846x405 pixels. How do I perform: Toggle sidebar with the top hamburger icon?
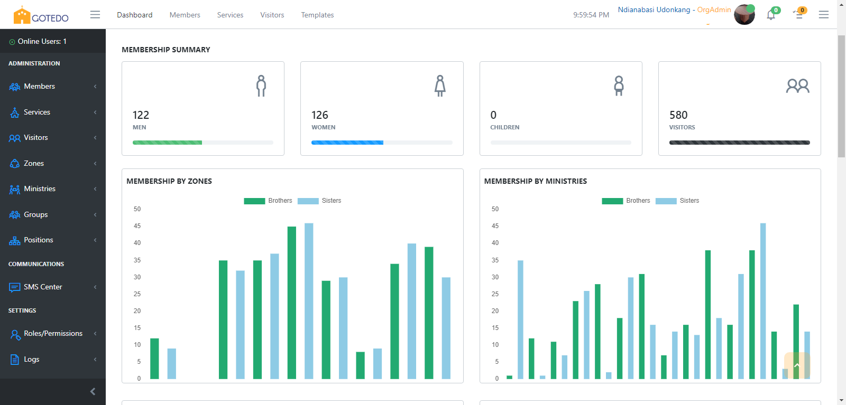(x=95, y=15)
